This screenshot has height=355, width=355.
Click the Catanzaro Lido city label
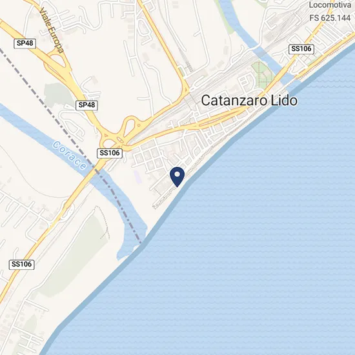click(x=249, y=101)
